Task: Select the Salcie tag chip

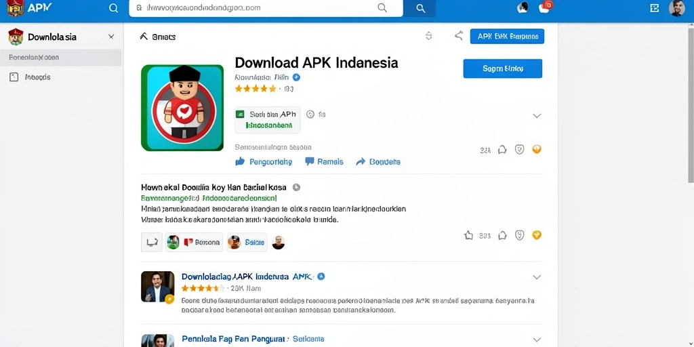Action: [247, 242]
